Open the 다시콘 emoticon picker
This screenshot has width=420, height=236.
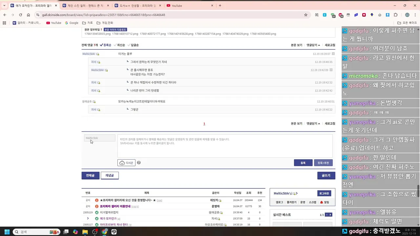[x=126, y=163]
